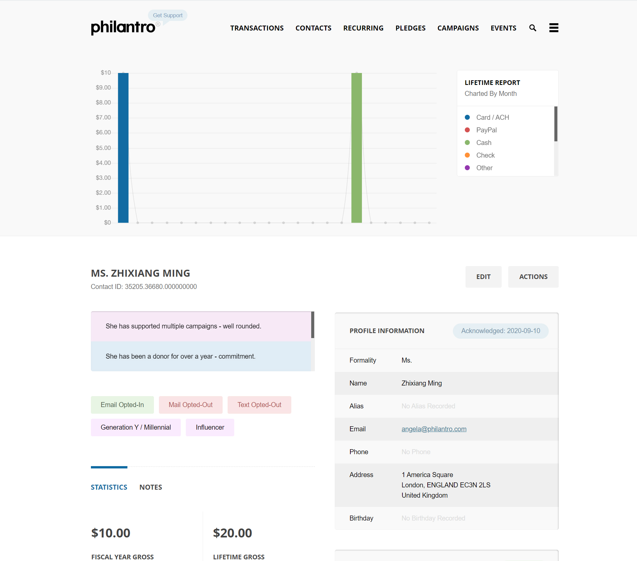Image resolution: width=637 pixels, height=561 pixels.
Task: Navigate to CAMPAIGNS section
Action: tap(457, 28)
